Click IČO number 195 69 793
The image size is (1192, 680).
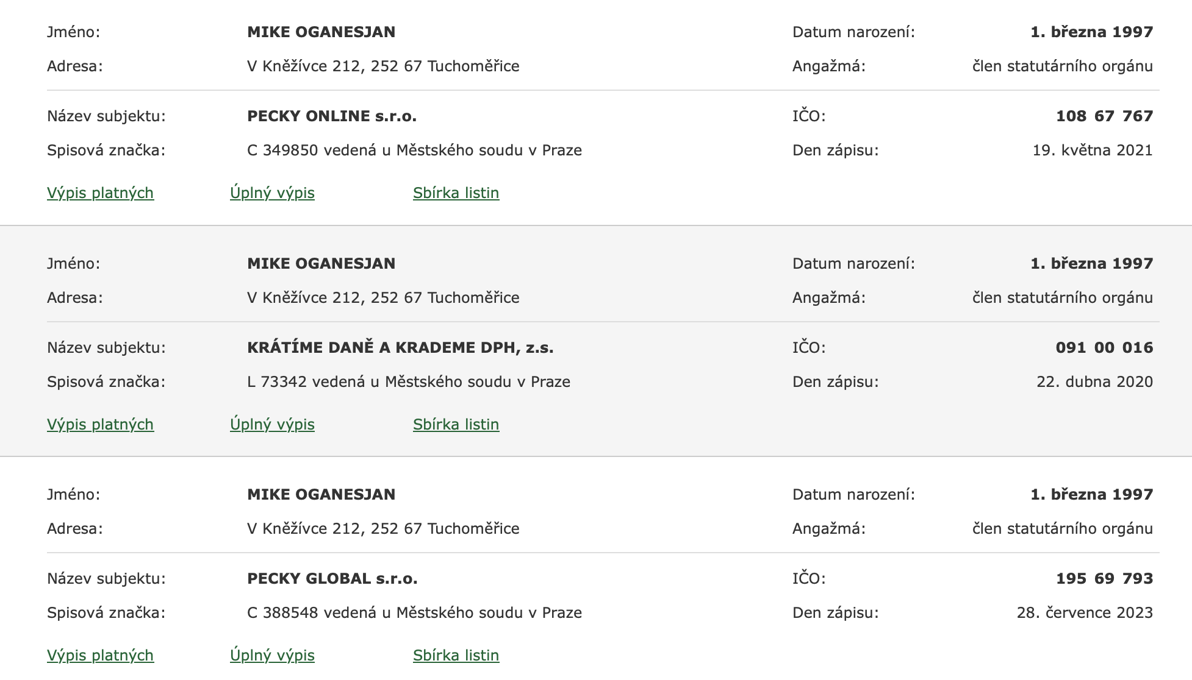(x=1104, y=579)
